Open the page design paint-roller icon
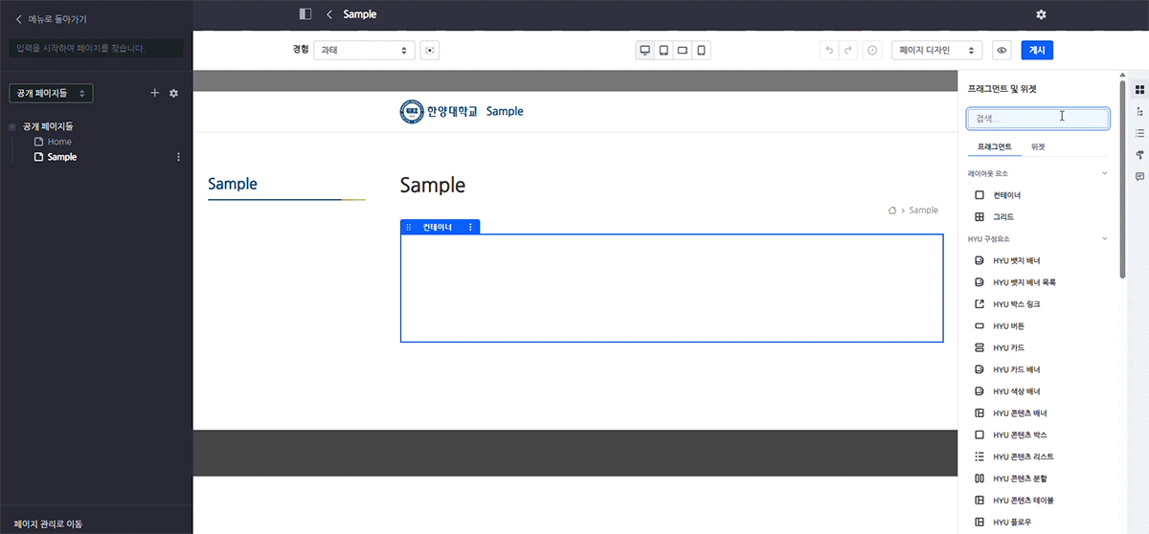 pos(1139,155)
